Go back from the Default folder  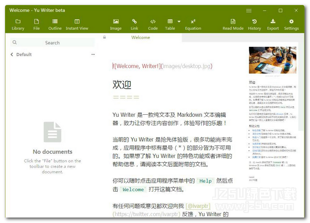(12, 54)
